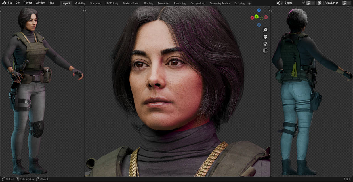
Task: Click the Select mouse icon in status bar
Action: coord(3,179)
